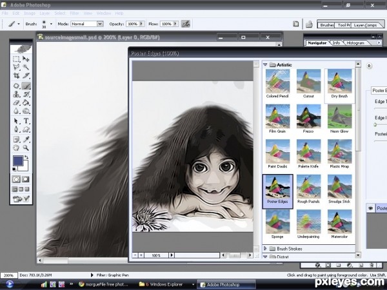Select the Magic Wand tool
Viewport: 387px width, 290px height.
pos(26,67)
